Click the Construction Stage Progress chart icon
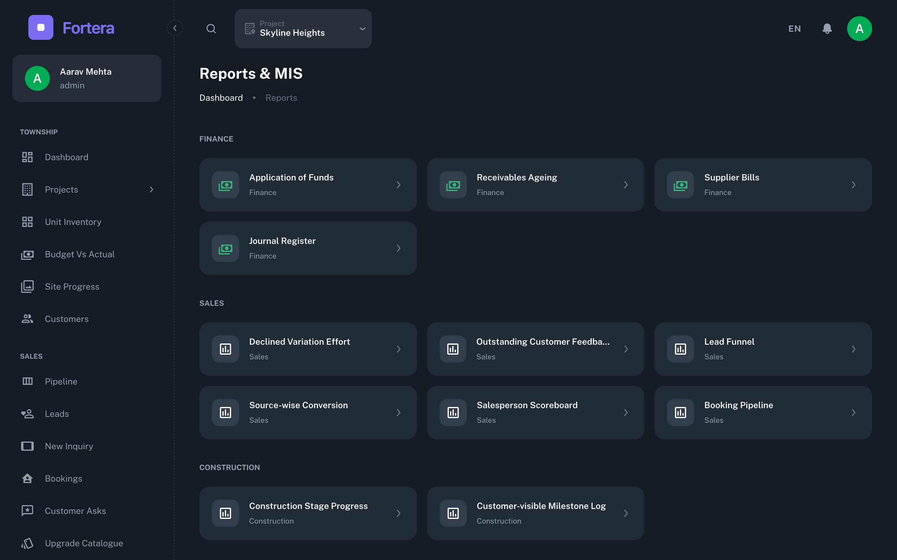Viewport: 897px width, 560px height. click(x=225, y=513)
